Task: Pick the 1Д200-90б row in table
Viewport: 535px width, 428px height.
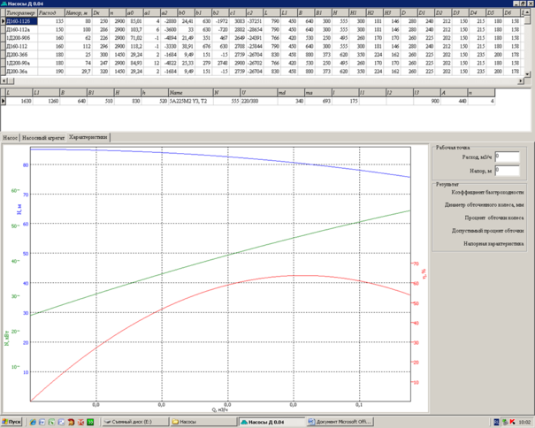Action: (19, 39)
